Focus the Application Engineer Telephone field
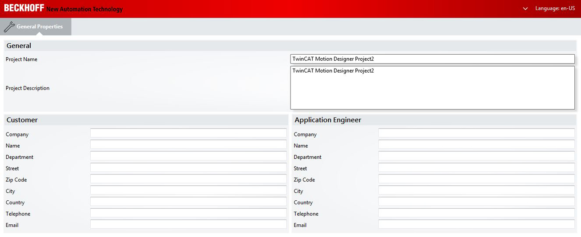581x237 pixels. pyautogui.click(x=477, y=213)
